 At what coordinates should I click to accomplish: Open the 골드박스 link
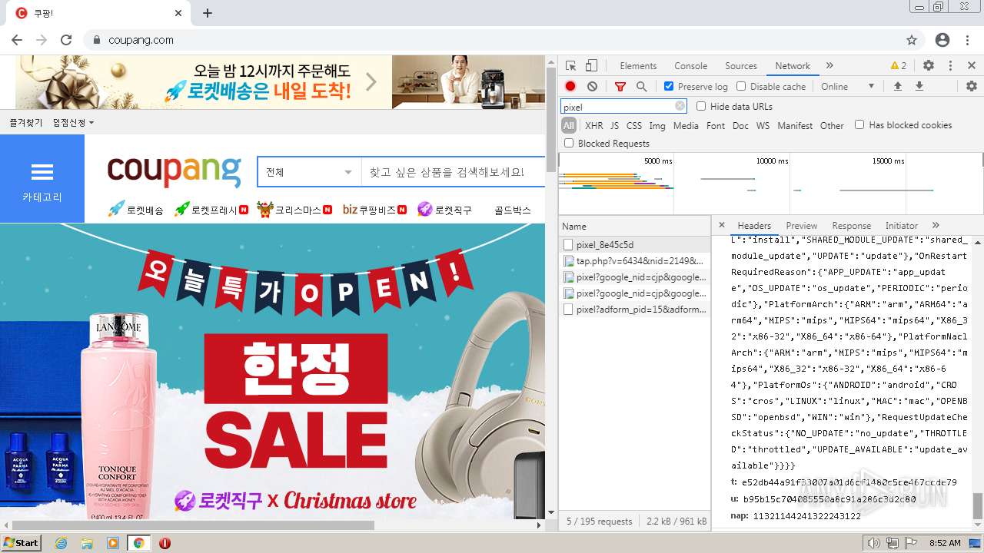[513, 210]
